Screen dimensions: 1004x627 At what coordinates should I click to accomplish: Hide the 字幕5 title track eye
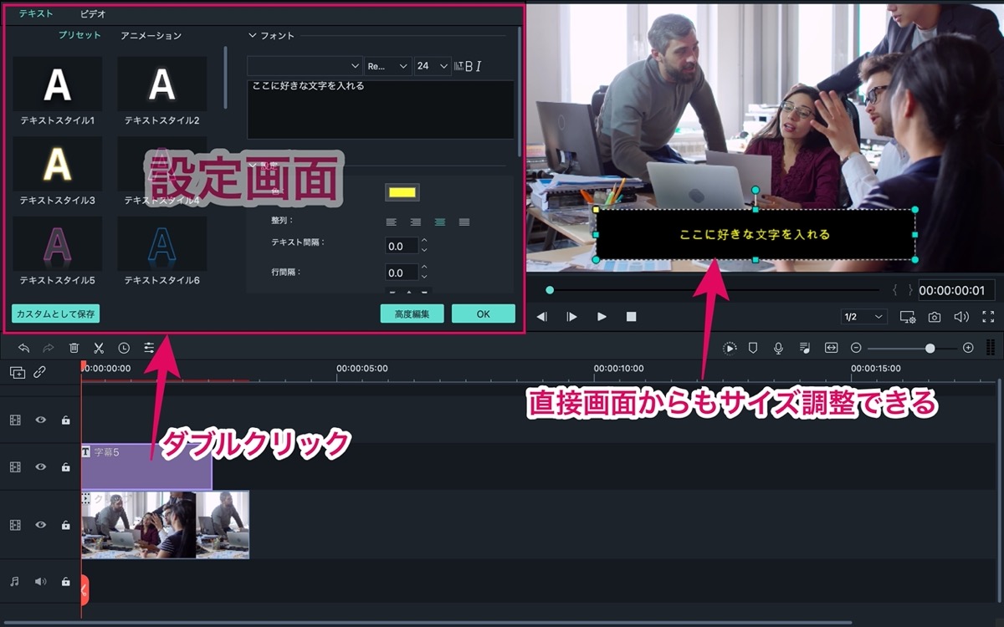coord(40,466)
